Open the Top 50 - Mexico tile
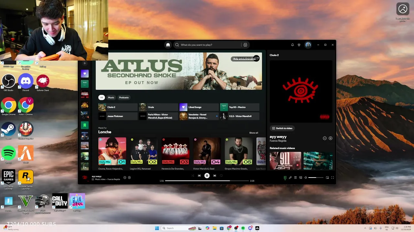This screenshot has height=232, width=414. pos(240,107)
